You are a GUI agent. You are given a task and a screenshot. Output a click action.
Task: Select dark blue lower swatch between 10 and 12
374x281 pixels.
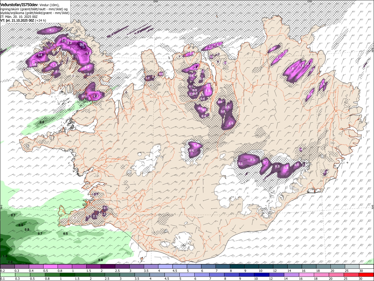262,275
